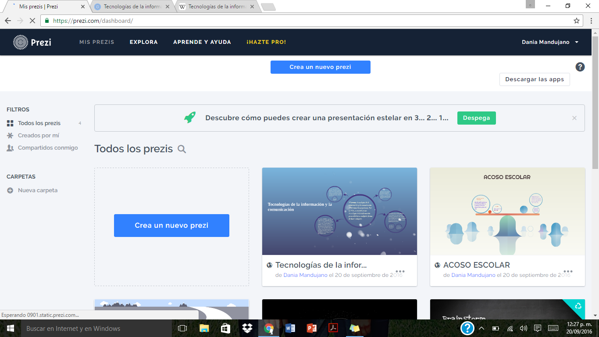Dismiss the Descubre banner with the X
The width and height of the screenshot is (599, 337).
point(574,118)
